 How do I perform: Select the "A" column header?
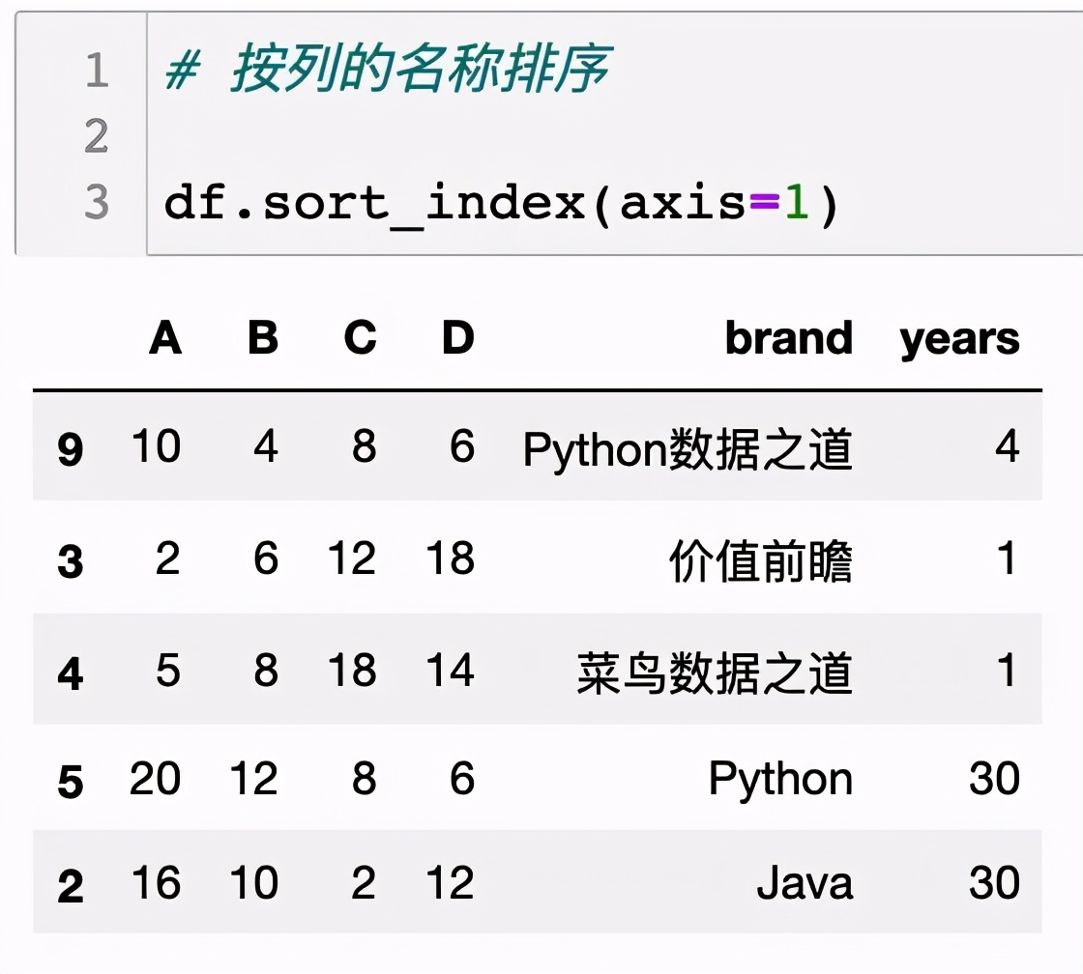(165, 337)
